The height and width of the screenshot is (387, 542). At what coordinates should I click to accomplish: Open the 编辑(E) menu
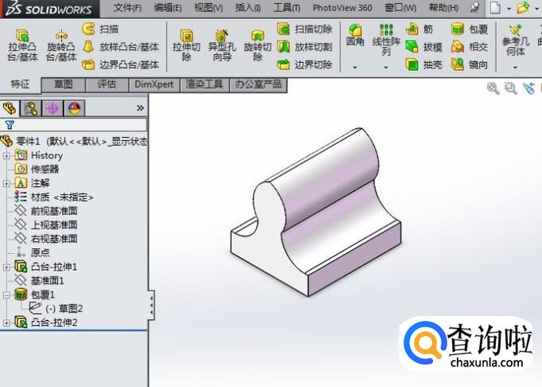point(168,8)
